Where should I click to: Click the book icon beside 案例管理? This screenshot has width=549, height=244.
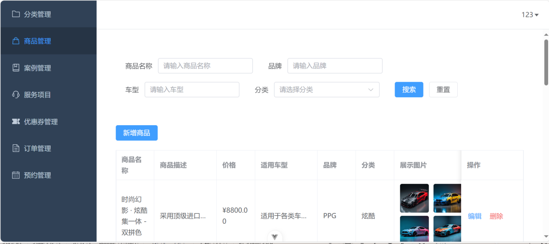[x=16, y=68]
